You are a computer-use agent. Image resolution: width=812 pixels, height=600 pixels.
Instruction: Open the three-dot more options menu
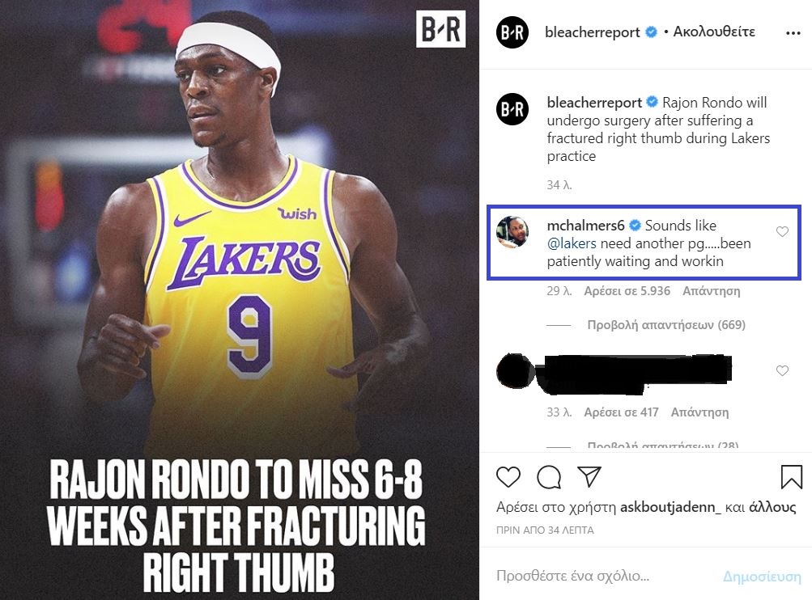pos(793,33)
